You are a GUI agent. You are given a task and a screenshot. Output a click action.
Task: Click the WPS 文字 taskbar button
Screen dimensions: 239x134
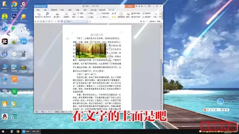coord(31,131)
